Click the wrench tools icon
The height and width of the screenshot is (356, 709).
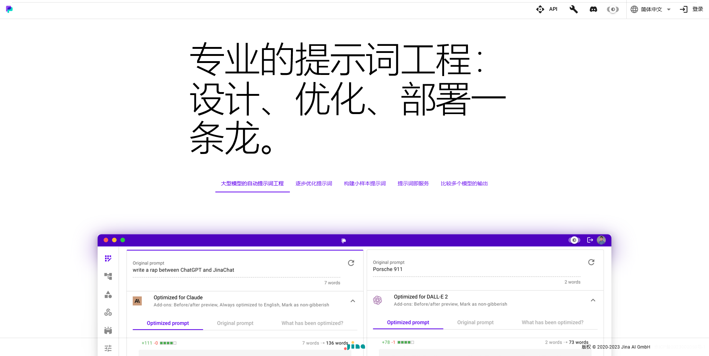click(x=574, y=9)
